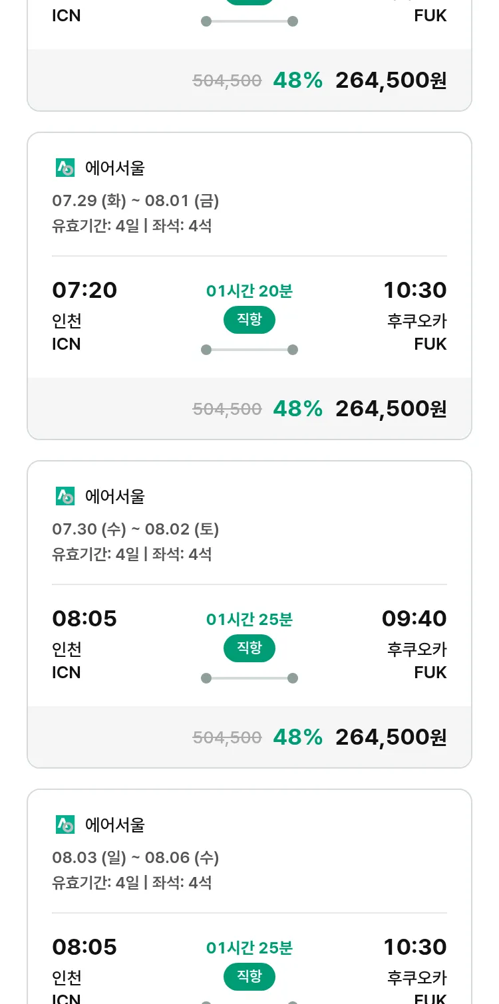Tap the 직항 badge on 08.03 flight card

(249, 977)
